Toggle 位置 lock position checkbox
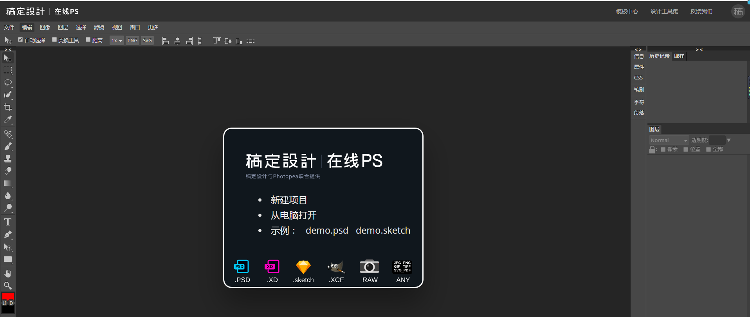 pyautogui.click(x=686, y=149)
